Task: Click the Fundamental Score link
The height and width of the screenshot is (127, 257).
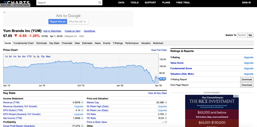Action: [x=181, y=68]
